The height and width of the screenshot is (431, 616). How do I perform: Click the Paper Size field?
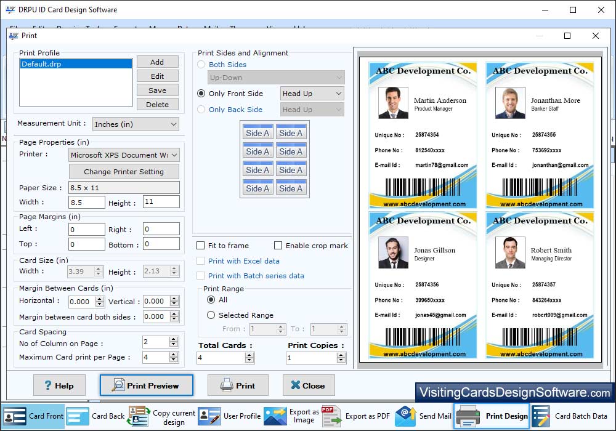124,188
